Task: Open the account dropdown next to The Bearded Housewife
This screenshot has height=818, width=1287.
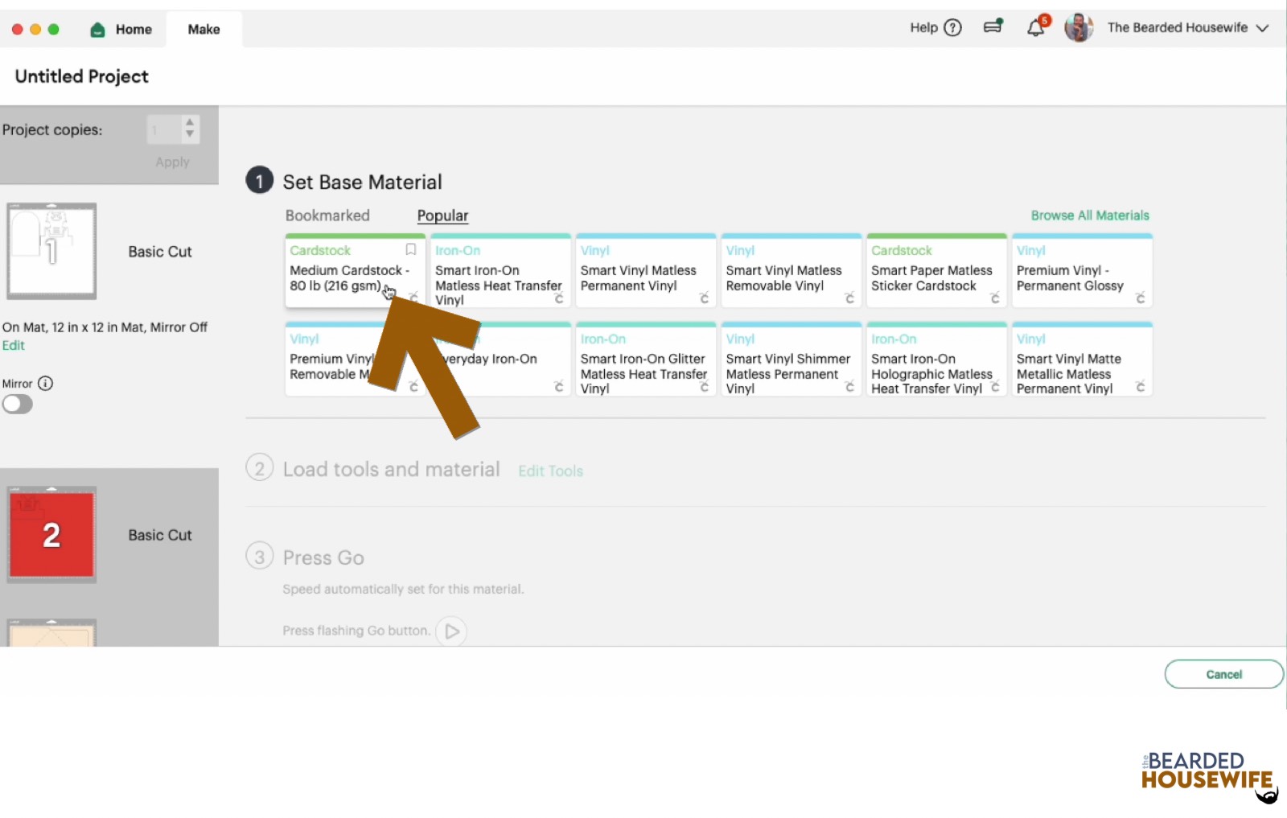Action: coord(1264,27)
